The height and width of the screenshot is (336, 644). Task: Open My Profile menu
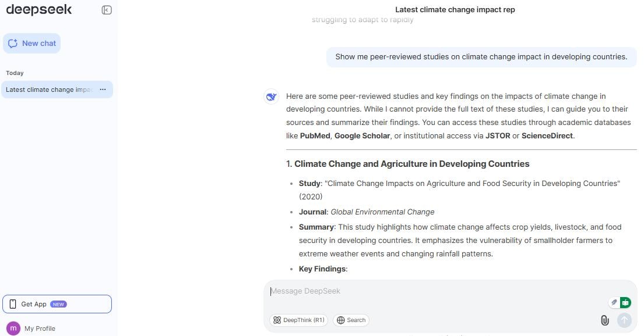tap(31, 328)
